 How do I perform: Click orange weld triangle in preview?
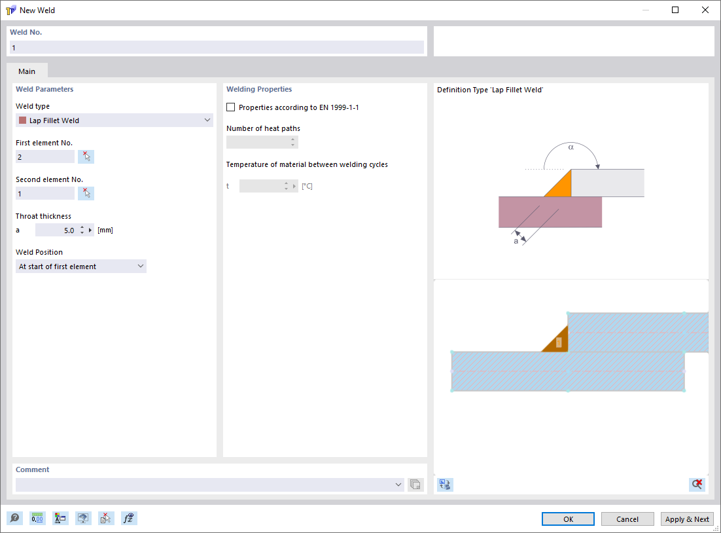click(557, 342)
